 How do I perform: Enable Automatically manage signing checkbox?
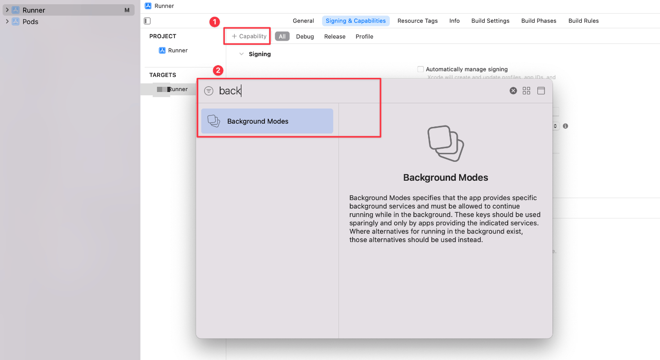(x=421, y=69)
